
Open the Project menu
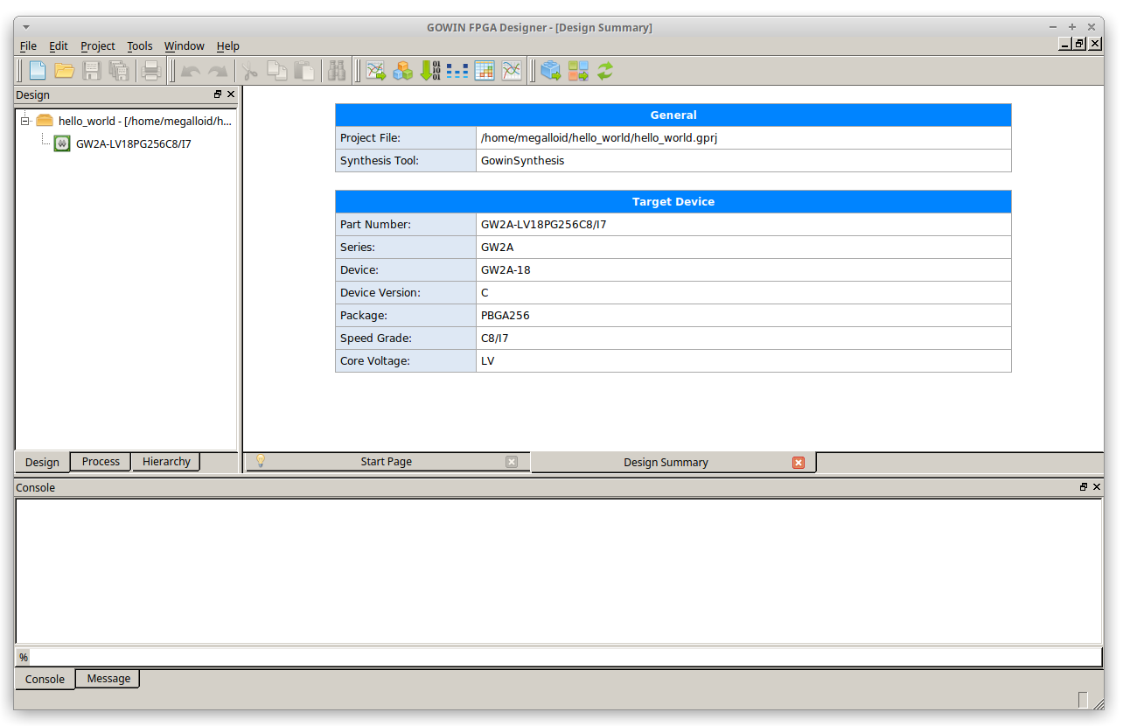pyautogui.click(x=98, y=46)
